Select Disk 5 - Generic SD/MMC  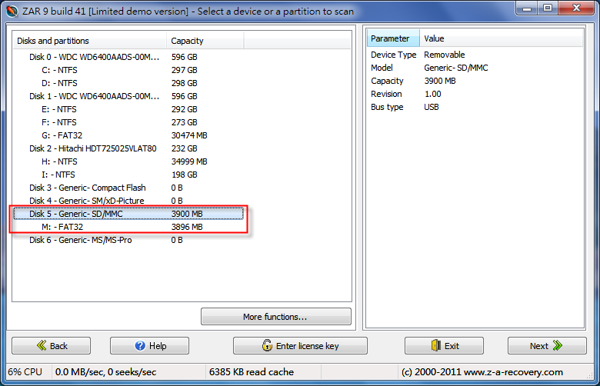pos(128,214)
